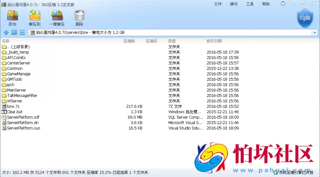Sort by 类型 column header
Image resolution: width=320 pixels, height=177 pixels.
coord(172,41)
